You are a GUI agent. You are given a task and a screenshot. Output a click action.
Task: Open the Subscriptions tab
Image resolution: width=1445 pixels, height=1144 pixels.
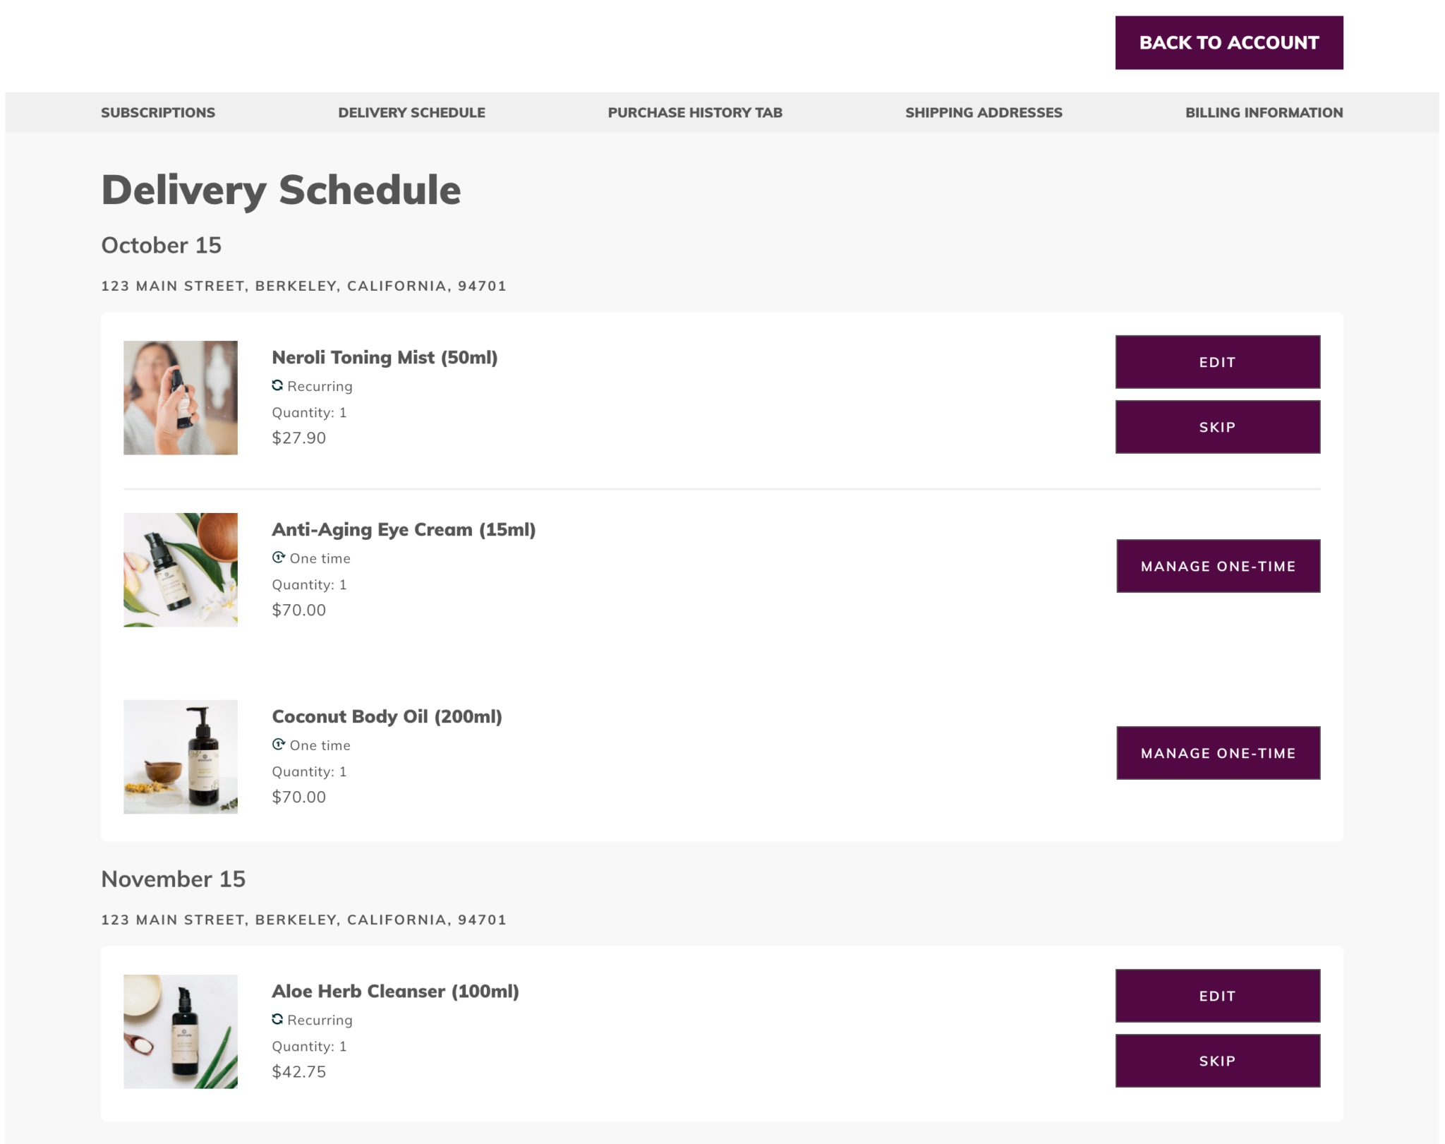[157, 113]
